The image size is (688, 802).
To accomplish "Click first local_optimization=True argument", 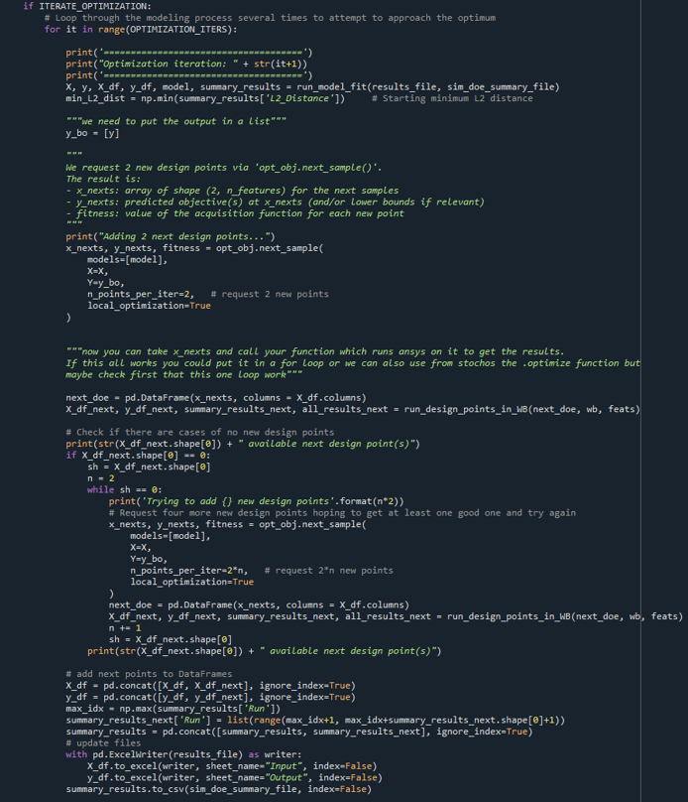I will coord(149,306).
